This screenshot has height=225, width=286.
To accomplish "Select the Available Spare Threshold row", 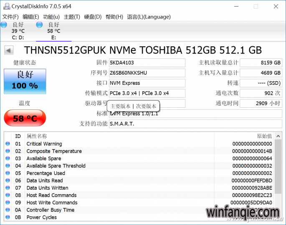I will [x=139, y=166].
